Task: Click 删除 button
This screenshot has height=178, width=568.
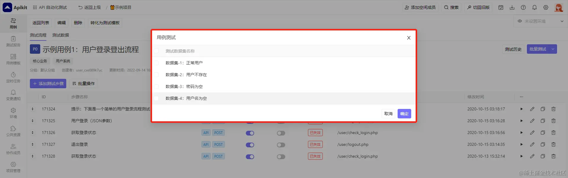Action: pos(78,23)
